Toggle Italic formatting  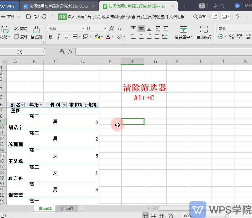[59, 37]
